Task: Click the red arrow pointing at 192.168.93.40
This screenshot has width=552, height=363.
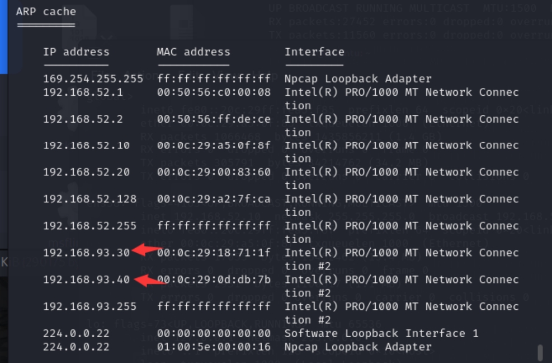Action: tap(150, 280)
